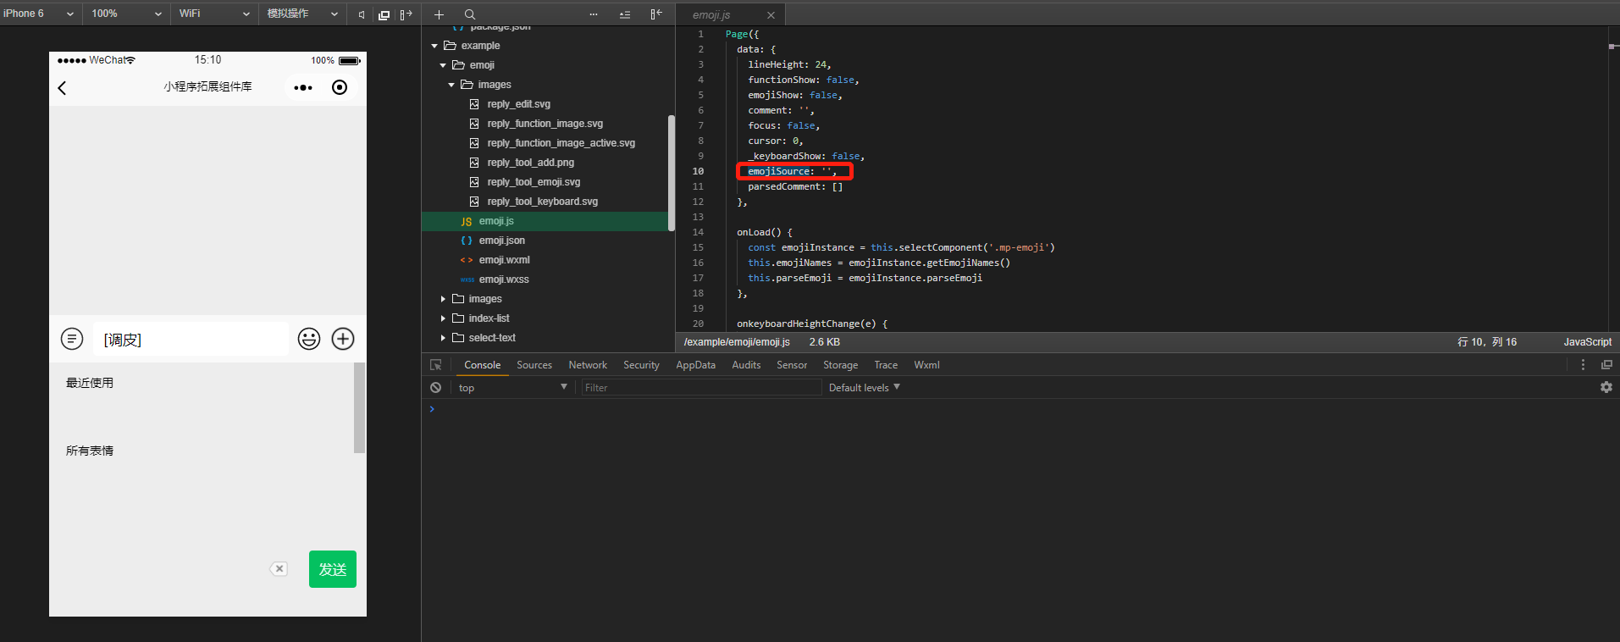Click the clear console icon
Screen dimensions: 1620x642
[435, 387]
